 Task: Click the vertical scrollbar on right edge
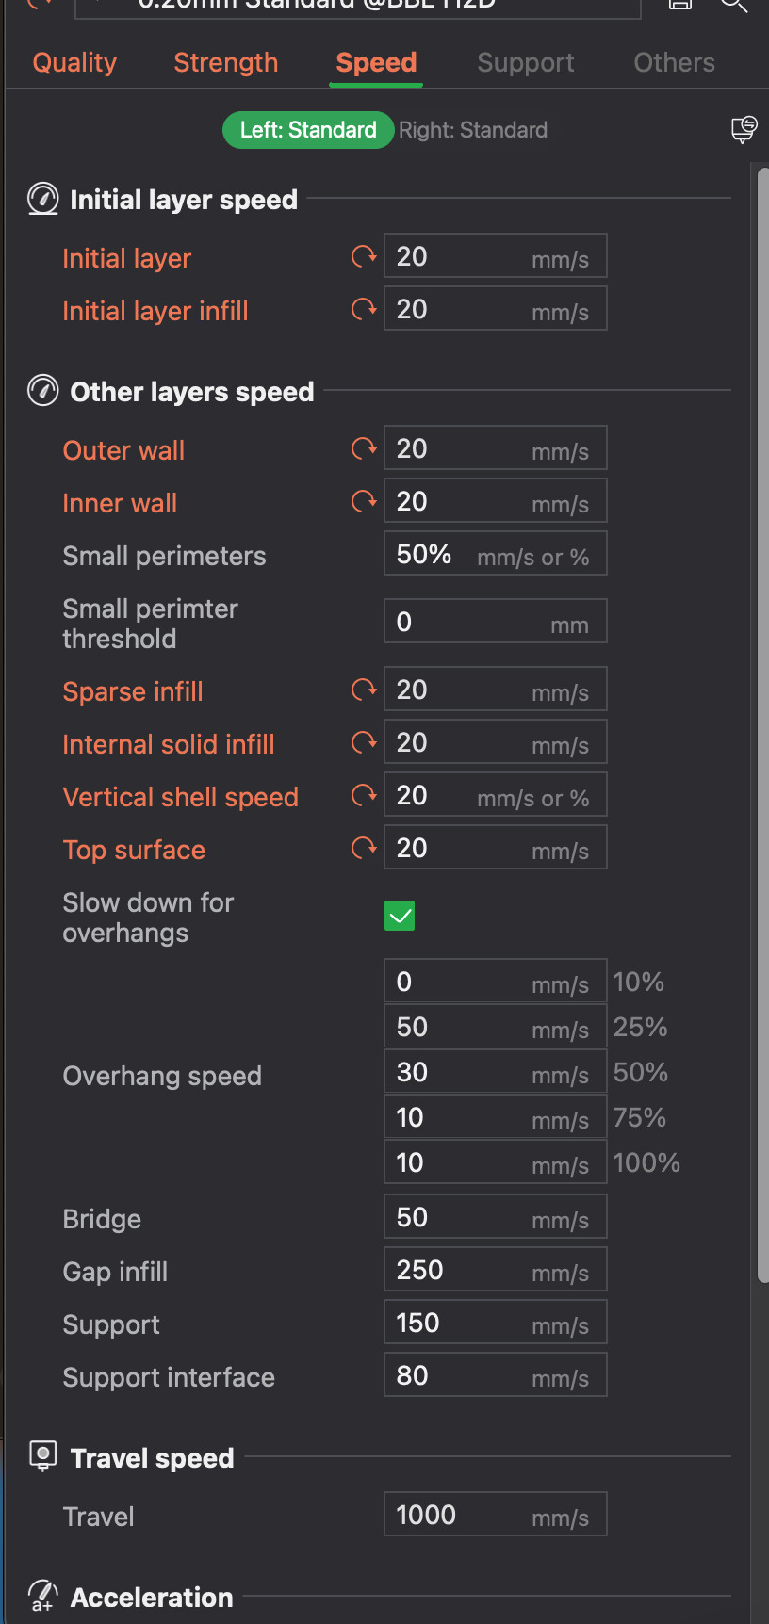tap(763, 725)
